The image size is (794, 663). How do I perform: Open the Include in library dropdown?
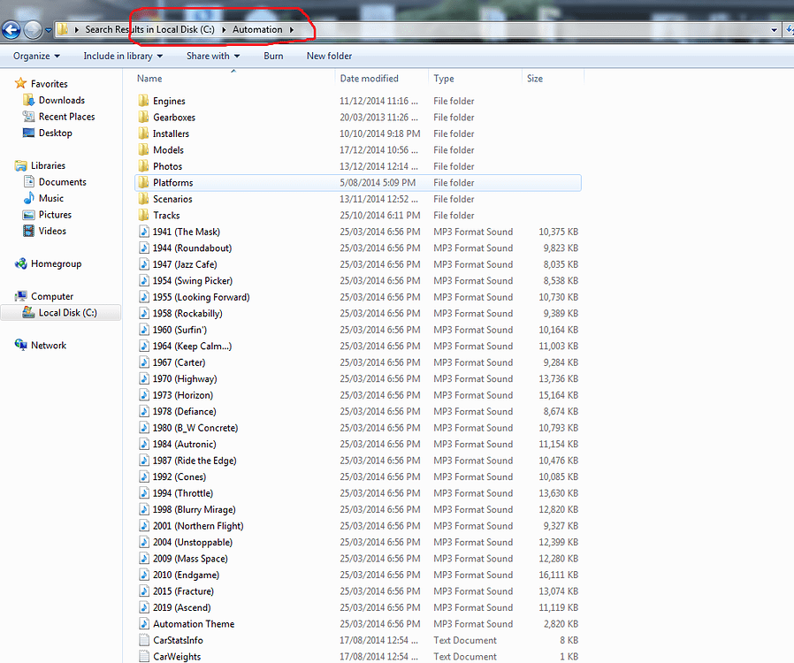[123, 56]
